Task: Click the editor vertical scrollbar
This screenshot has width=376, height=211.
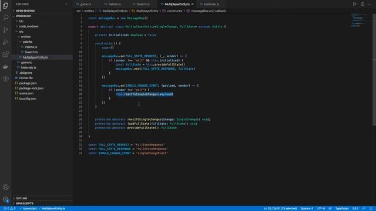Action: 374,69
